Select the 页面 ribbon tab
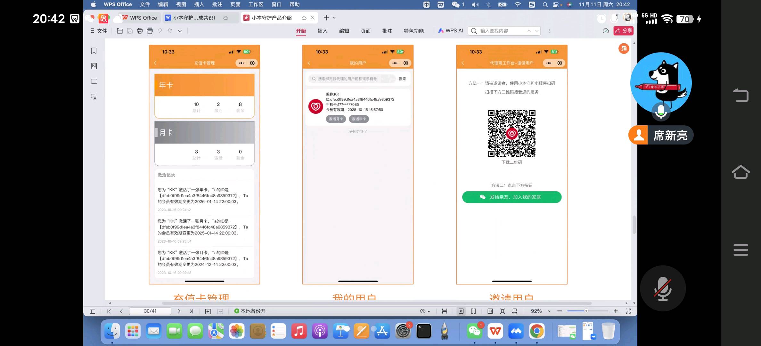 (365, 31)
